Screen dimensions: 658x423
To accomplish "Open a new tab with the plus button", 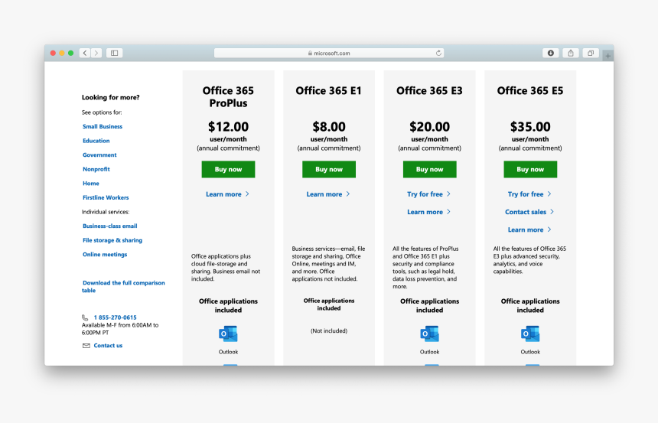I will point(608,55).
